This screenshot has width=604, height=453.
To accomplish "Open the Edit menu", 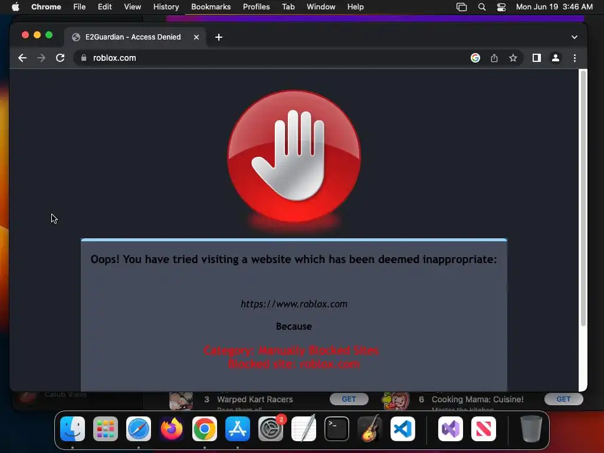I will click(104, 6).
